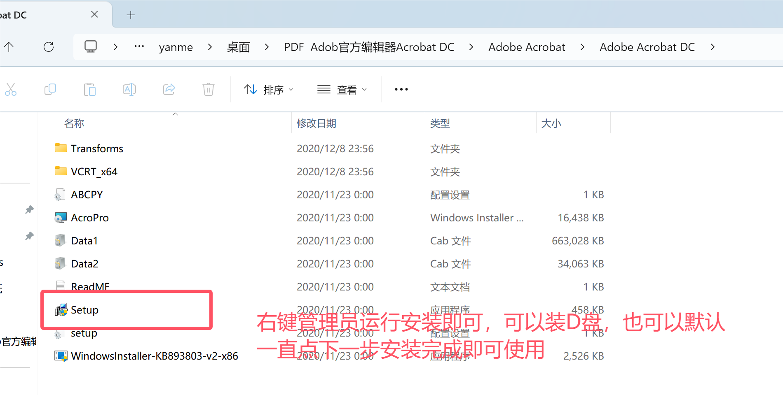Click the Delete trash icon

click(209, 89)
